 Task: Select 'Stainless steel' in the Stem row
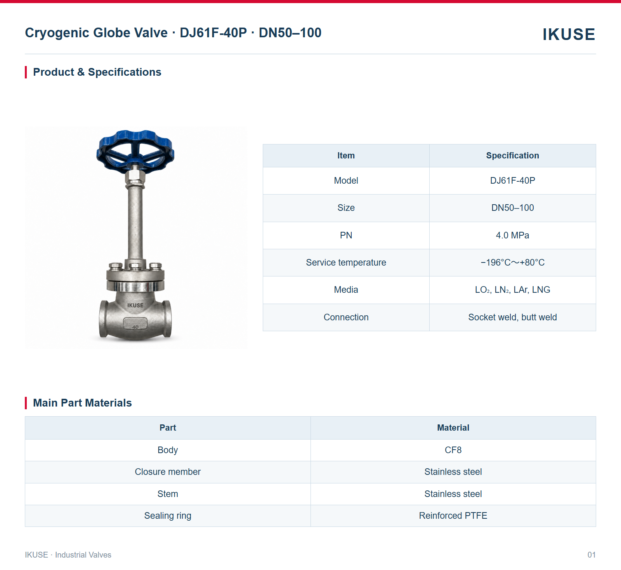point(453,494)
